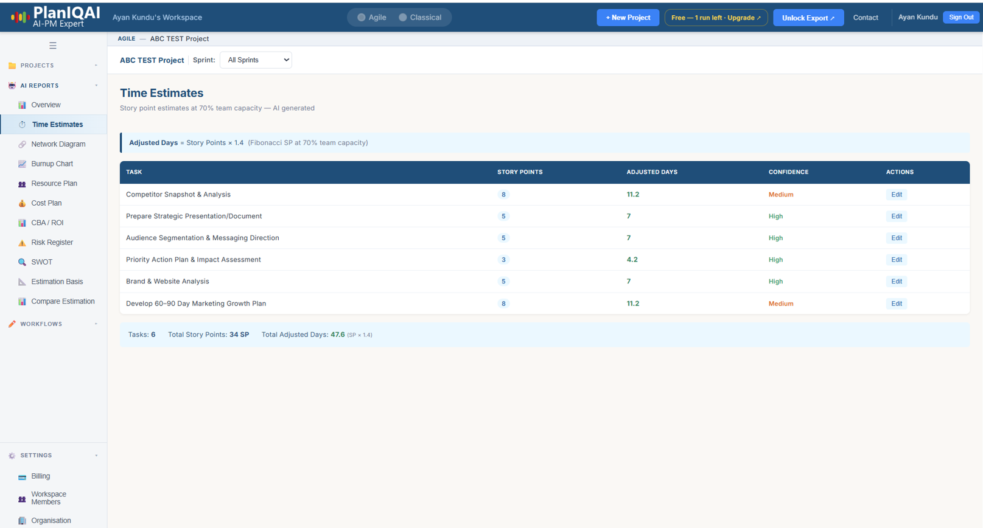
Task: Toggle the hamburger menu in sidebar
Action: point(53,46)
